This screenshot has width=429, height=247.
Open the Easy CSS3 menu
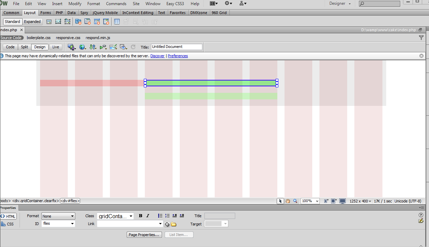(x=175, y=4)
